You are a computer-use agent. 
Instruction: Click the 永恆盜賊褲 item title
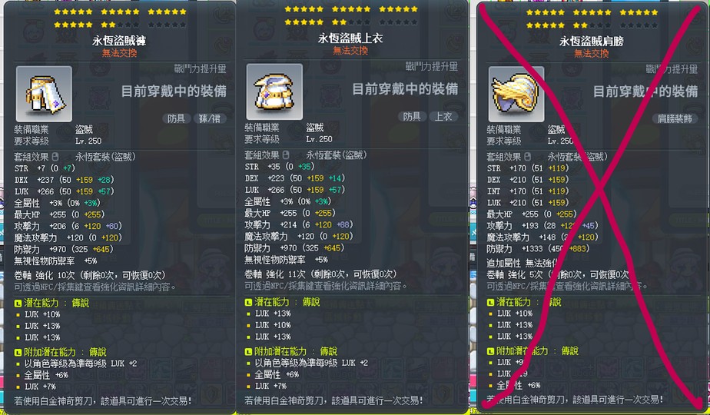(x=119, y=41)
